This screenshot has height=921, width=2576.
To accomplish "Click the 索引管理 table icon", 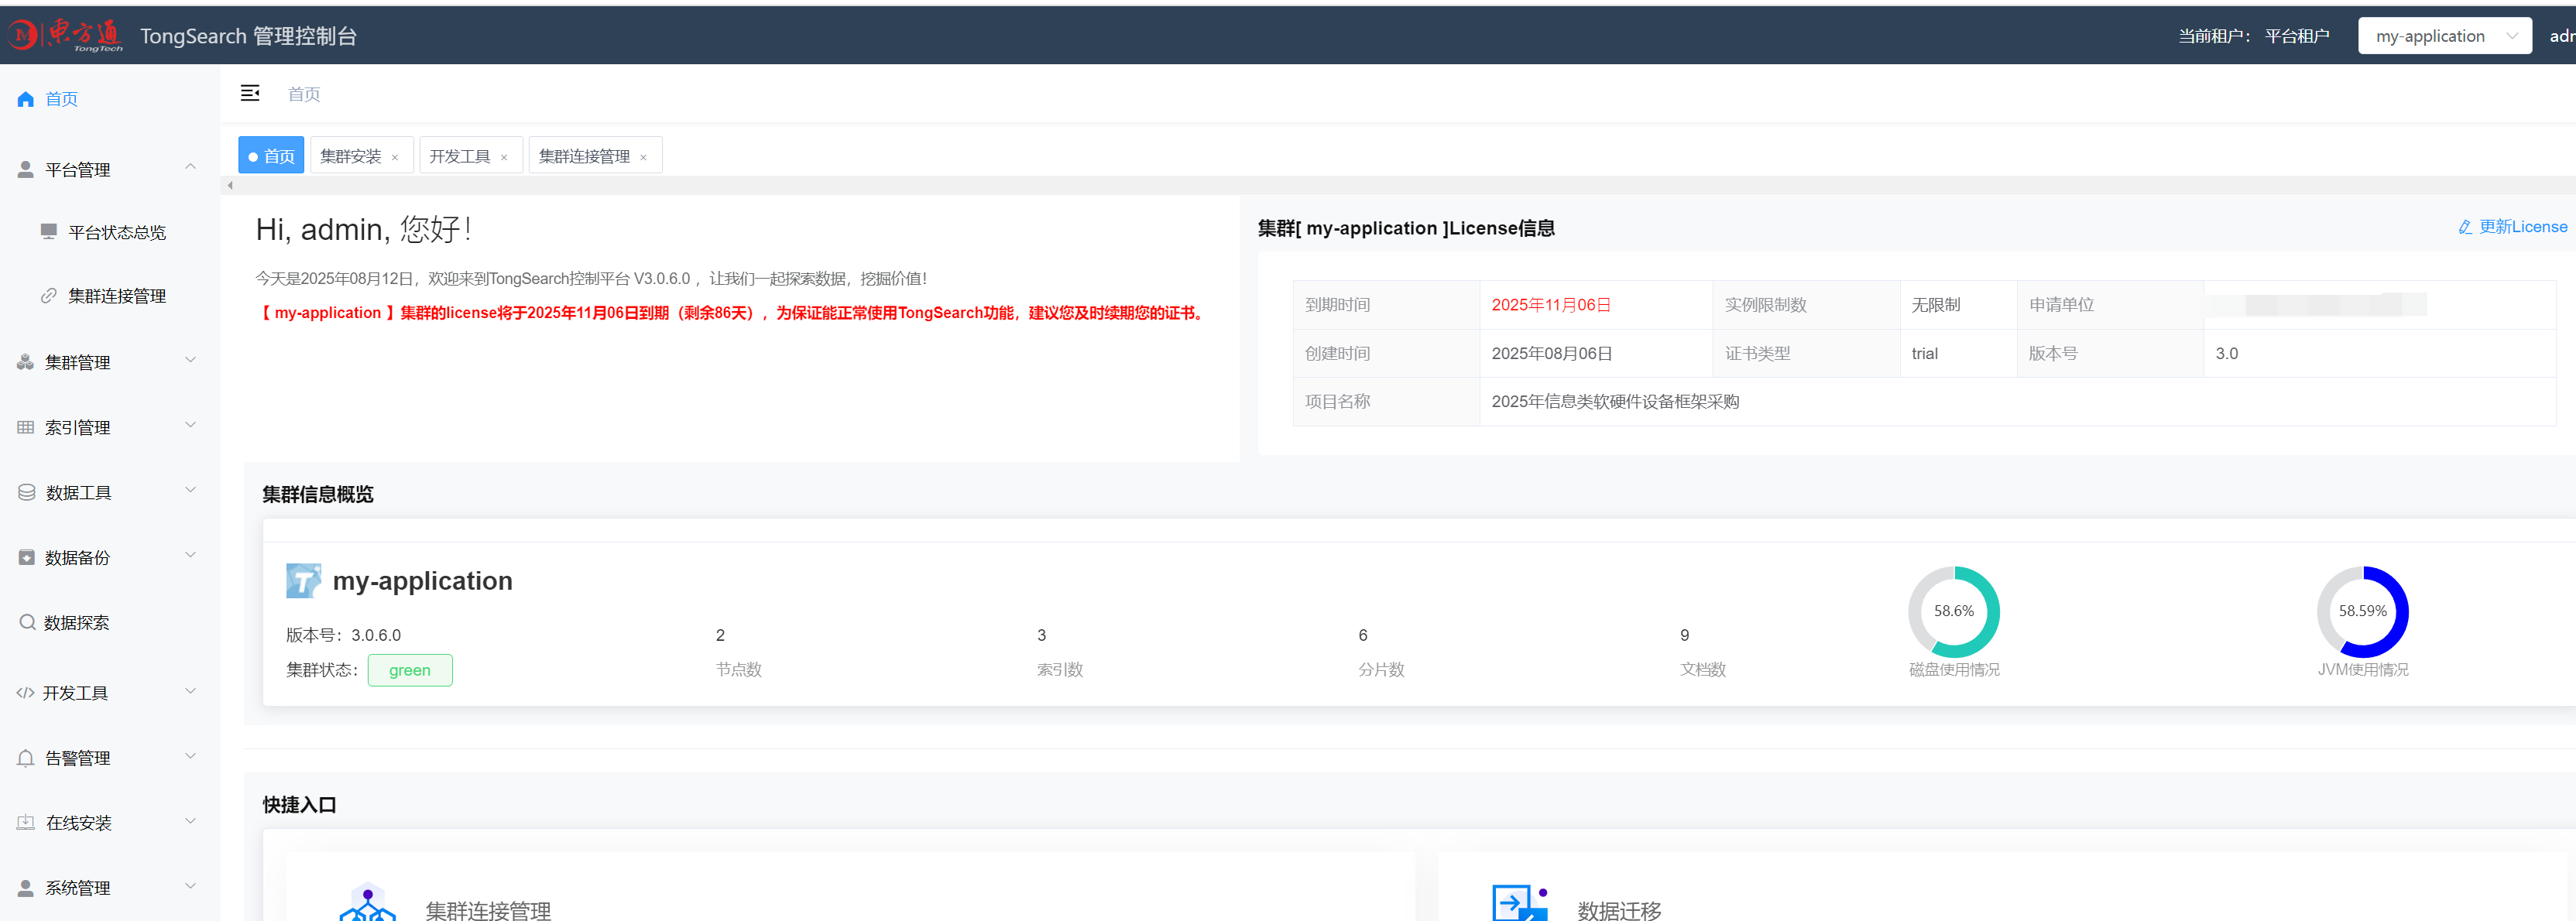I will point(26,427).
